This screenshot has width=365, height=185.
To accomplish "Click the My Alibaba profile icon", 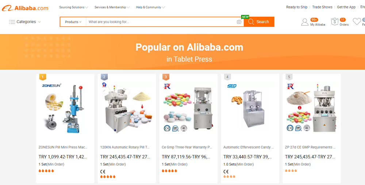I will 304,22.
